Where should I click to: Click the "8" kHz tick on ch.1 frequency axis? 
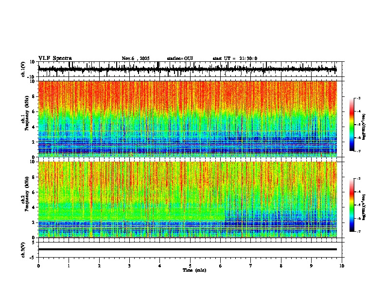click(x=34, y=96)
